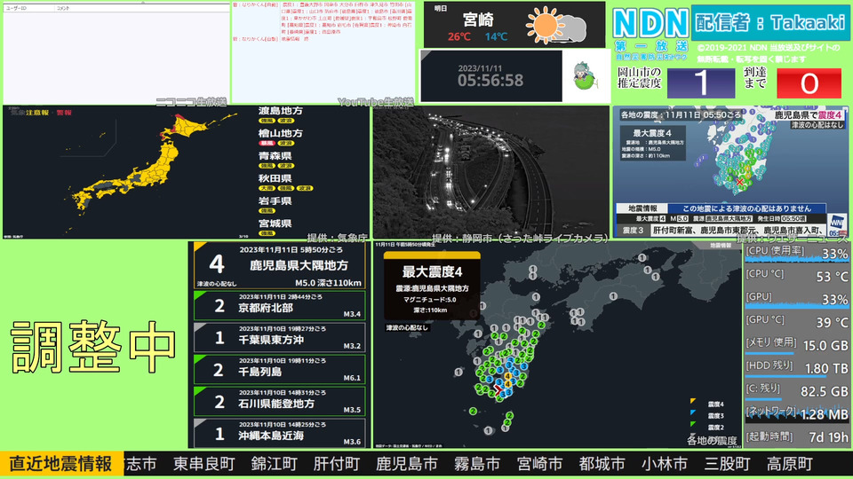The image size is (853, 479).
Task: Click the red X epicenter on the Weathernews map
Action: 739,183
